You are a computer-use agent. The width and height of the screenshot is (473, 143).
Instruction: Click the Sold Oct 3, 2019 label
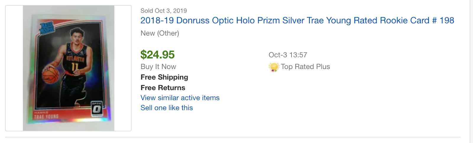(164, 11)
